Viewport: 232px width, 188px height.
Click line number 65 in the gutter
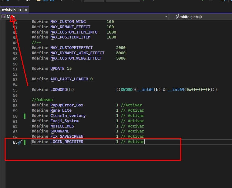[x=15, y=142]
